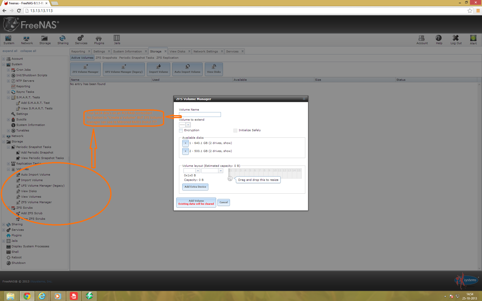Open Add Periodic Snapshot tree item
482x301 pixels.
click(37, 153)
